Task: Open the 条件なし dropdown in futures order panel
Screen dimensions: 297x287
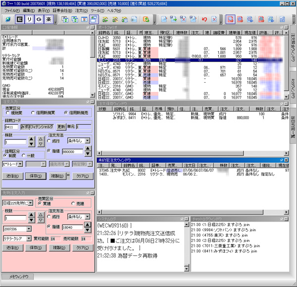Action: (x=87, y=217)
